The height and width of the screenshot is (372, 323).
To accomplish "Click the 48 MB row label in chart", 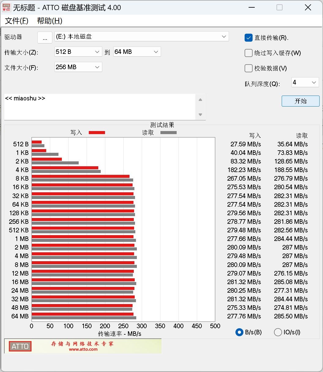I will 20,307.
